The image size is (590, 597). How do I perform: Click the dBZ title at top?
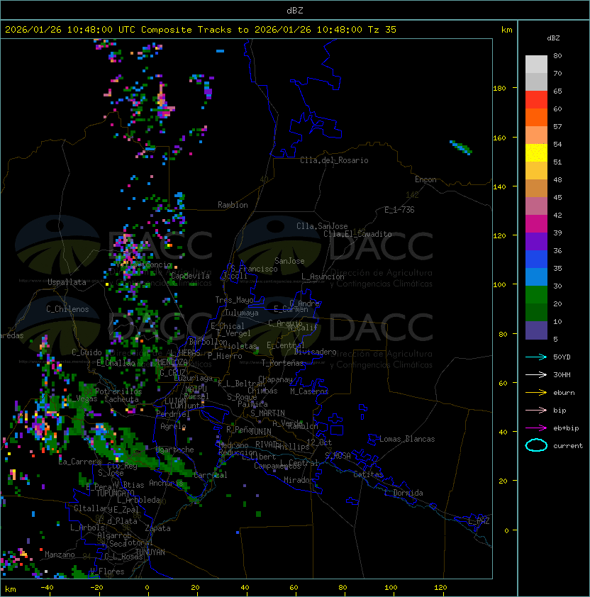tap(295, 10)
